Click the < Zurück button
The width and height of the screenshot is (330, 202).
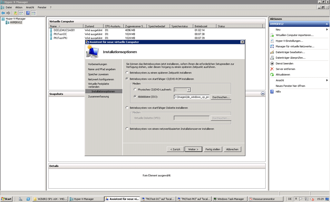175,149
